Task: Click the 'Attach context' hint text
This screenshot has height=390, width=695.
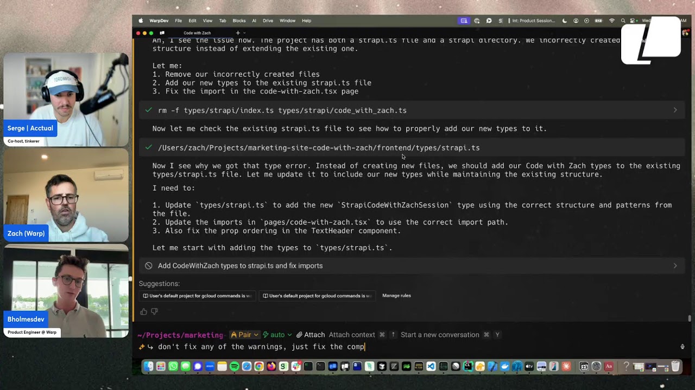Action: (x=352, y=335)
